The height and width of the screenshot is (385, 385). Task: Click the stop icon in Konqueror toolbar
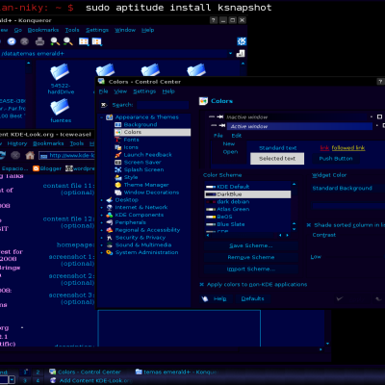point(25,41)
